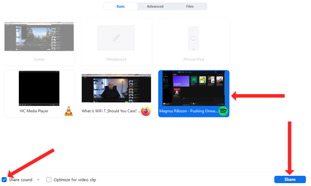Click the iPhone/iPad screen mirroring icon
The width and height of the screenshot is (311, 186).
pyautogui.click(x=193, y=38)
